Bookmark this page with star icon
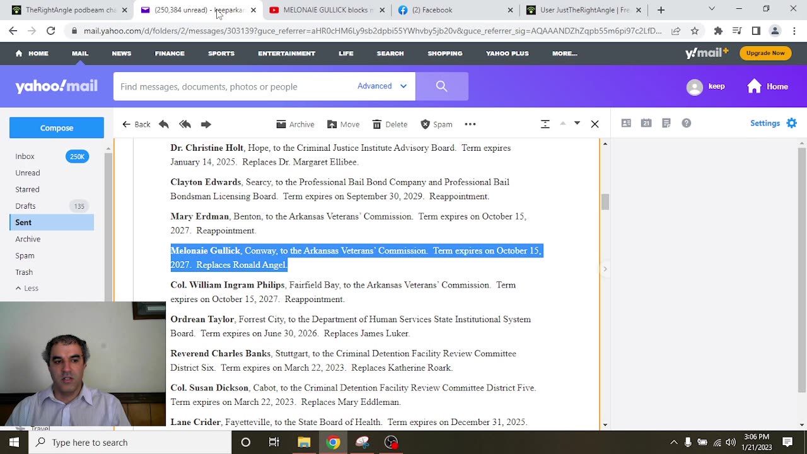Image resolution: width=807 pixels, height=454 pixels. point(694,30)
